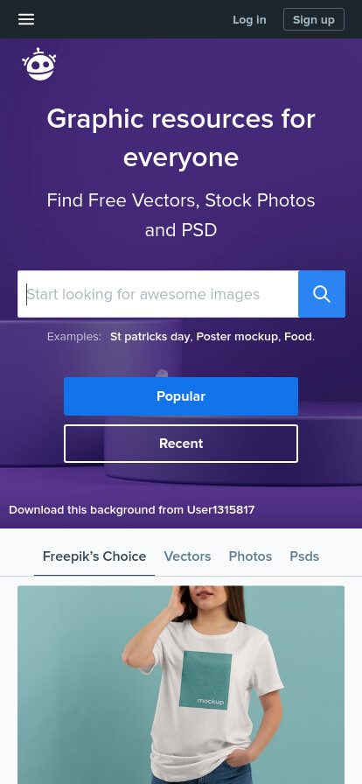The width and height of the screenshot is (362, 784).
Task: Select the Poster mockup example search
Action: pos(237,337)
